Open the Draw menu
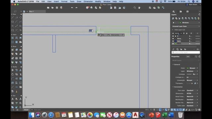The height and width of the screenshot is (119, 212). tap(79, 1)
